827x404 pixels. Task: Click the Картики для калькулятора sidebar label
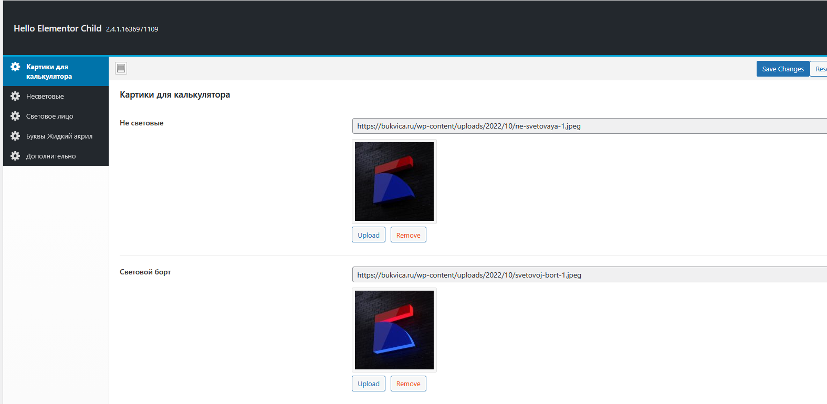tap(49, 71)
